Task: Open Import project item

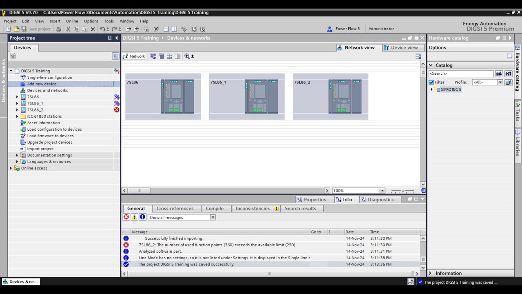Action: click(40, 149)
